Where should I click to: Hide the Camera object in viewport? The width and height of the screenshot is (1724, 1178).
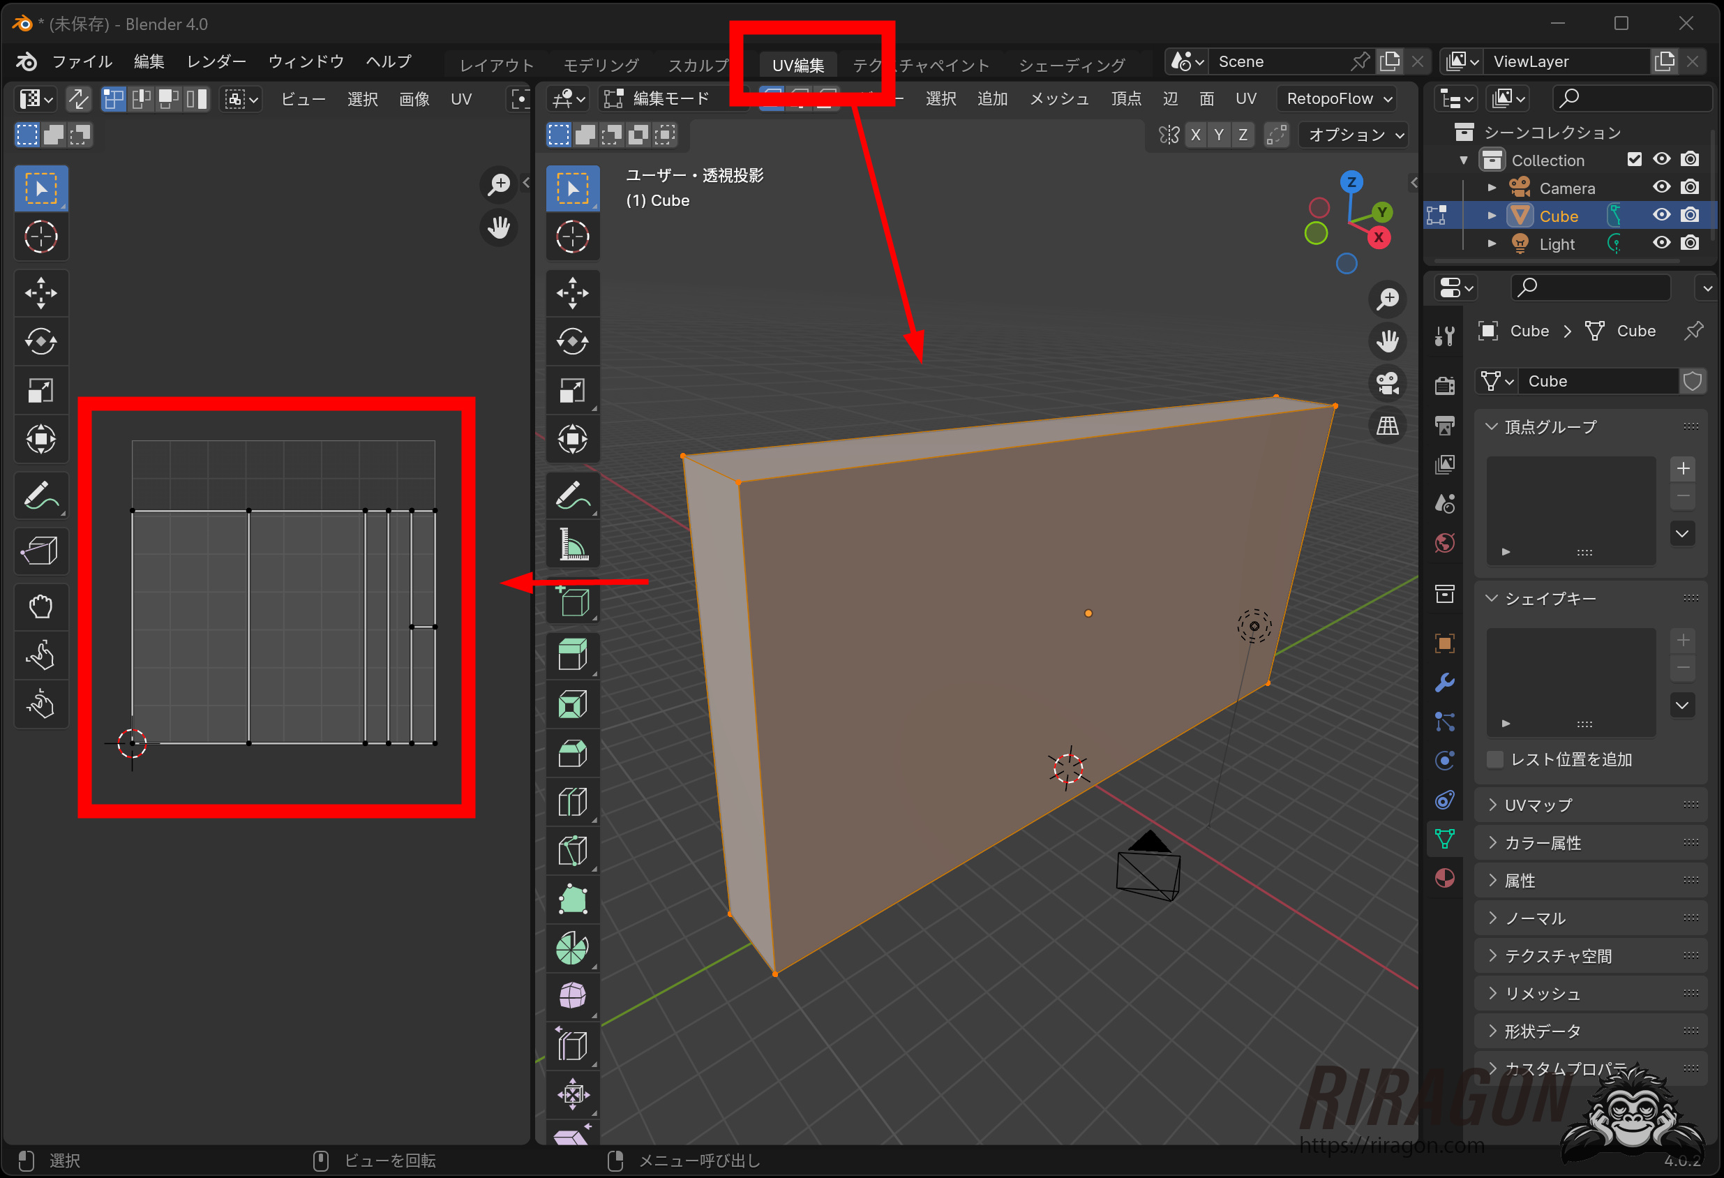point(1661,188)
